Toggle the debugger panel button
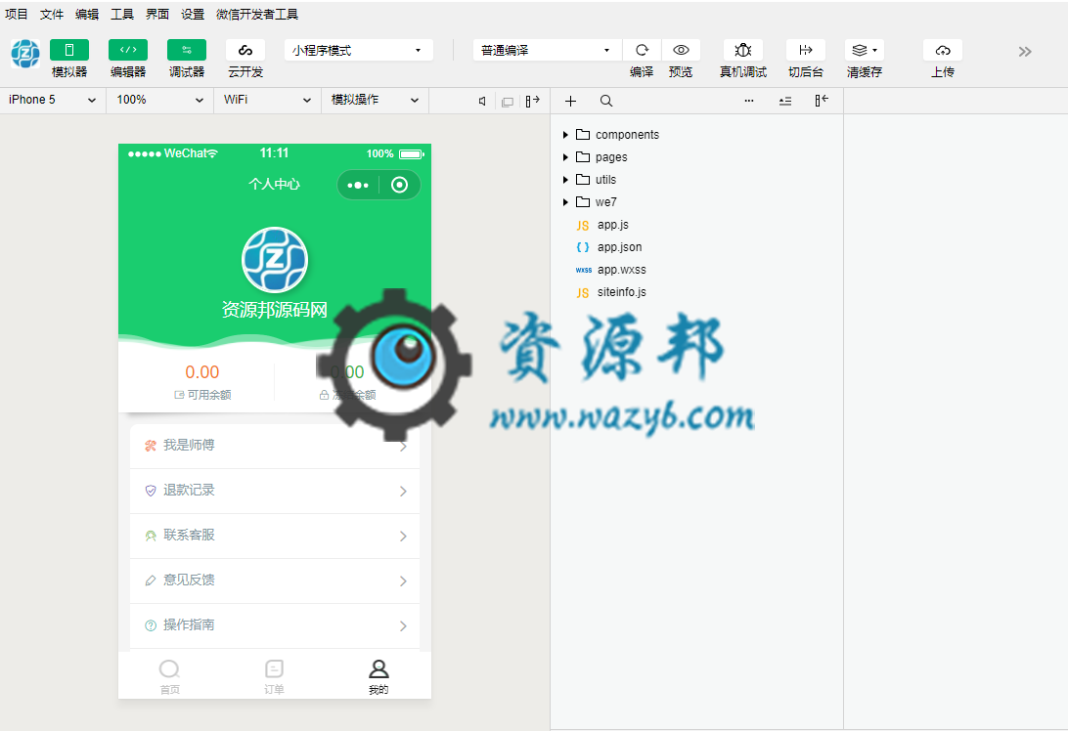 pos(187,51)
